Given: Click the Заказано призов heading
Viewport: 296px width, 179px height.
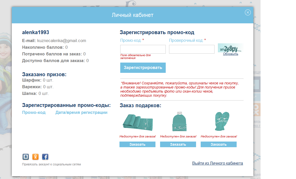Looking at the screenshot, I should click(x=44, y=74).
